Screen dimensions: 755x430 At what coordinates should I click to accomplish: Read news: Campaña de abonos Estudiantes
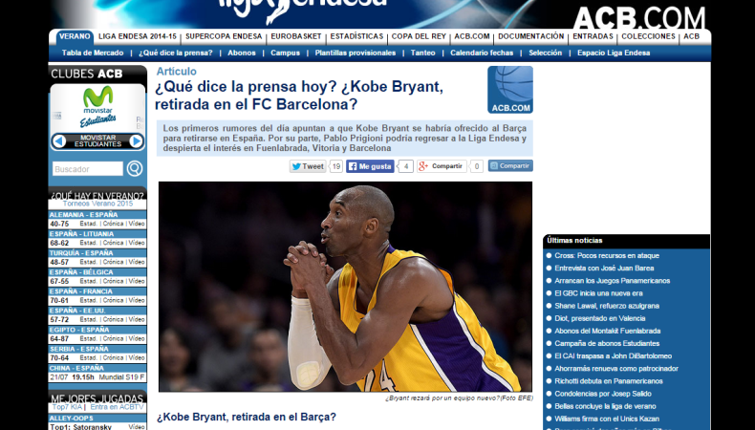click(607, 343)
